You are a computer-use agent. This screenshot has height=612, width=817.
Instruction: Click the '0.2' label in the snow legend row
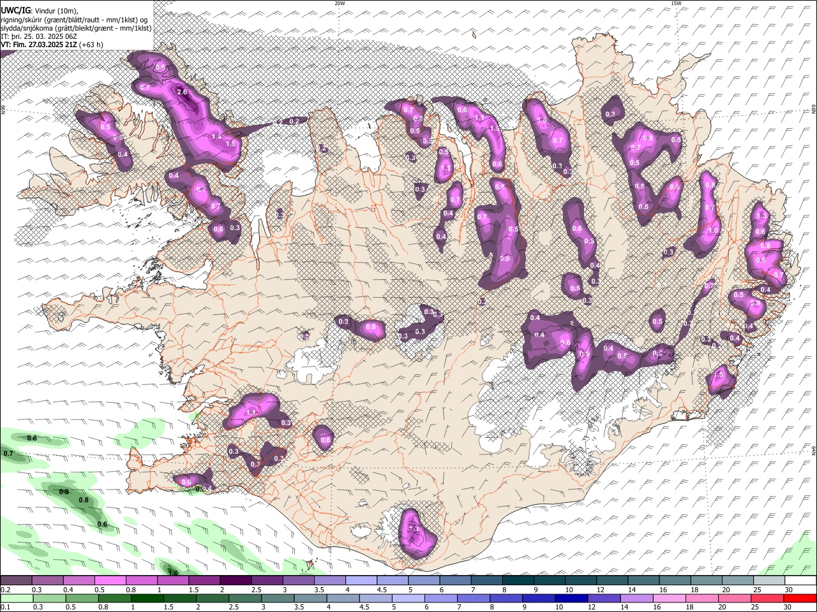(x=5, y=590)
